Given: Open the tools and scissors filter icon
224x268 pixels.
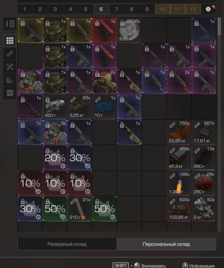Looking at the screenshot, I should point(10,67).
